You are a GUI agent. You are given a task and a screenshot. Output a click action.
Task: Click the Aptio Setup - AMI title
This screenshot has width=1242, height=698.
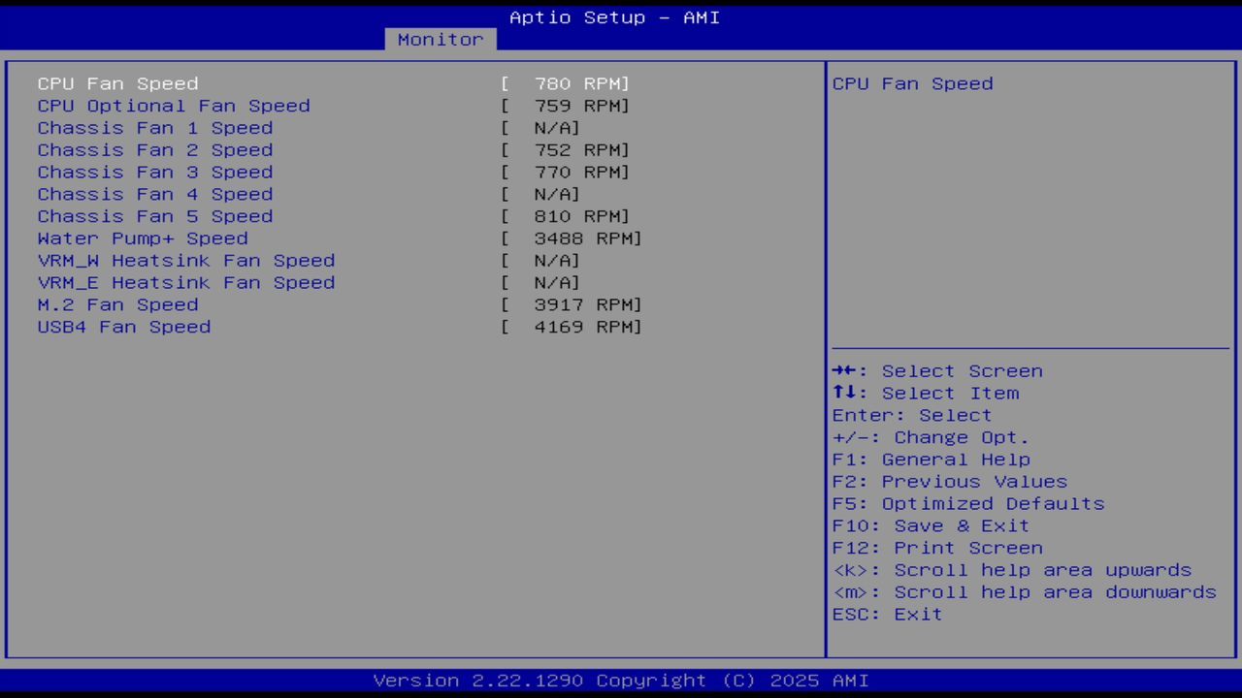point(615,17)
